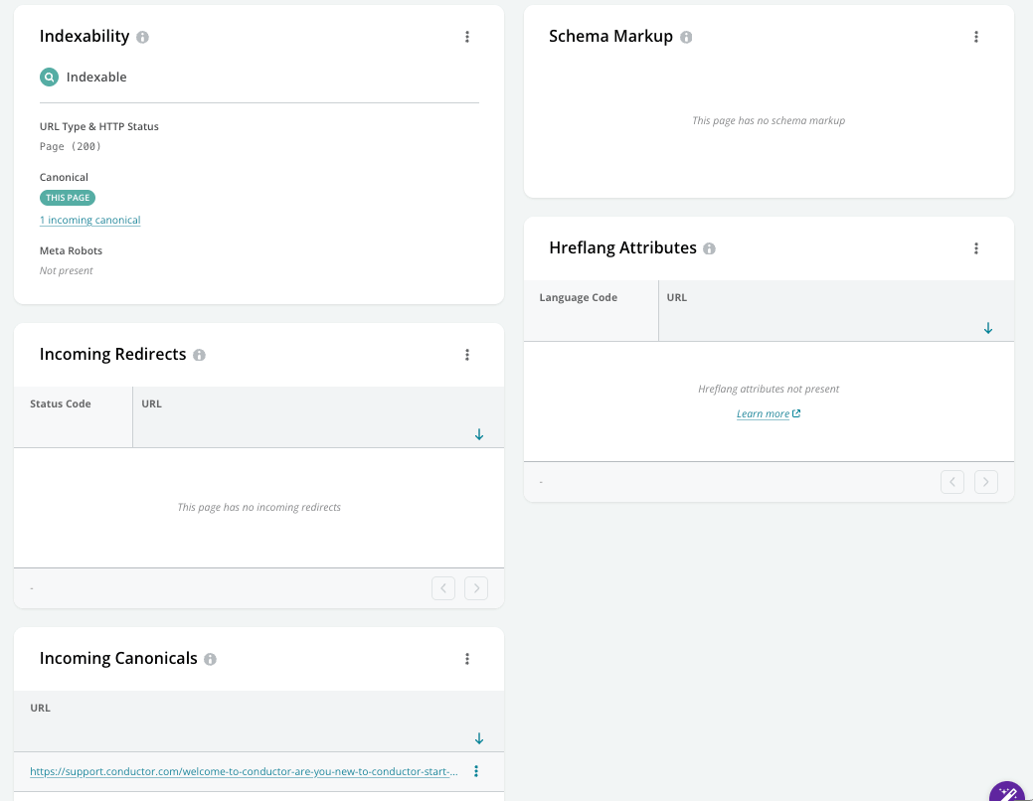Select the 'Meta Robots' label
Viewport: 1033px width, 801px height.
72,251
